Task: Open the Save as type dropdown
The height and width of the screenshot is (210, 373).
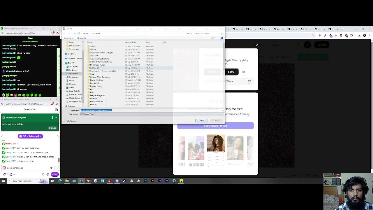Action: click(x=152, y=114)
